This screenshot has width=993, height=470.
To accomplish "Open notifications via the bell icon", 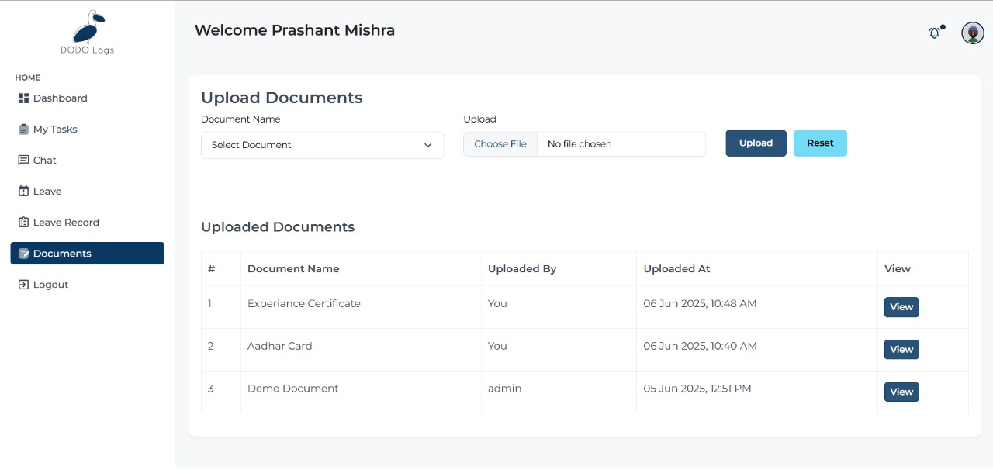I will (x=934, y=33).
